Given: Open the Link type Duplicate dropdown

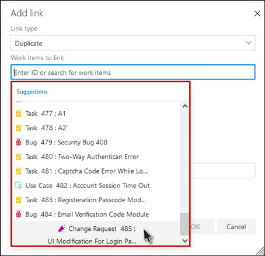Looking at the screenshot, I should click(133, 43).
